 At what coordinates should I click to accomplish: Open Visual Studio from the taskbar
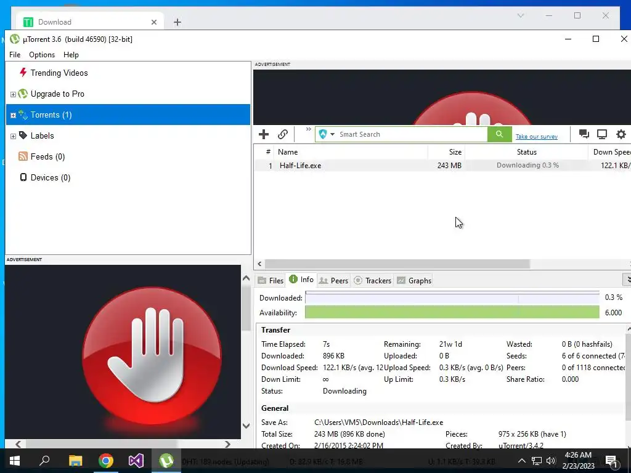point(136,461)
